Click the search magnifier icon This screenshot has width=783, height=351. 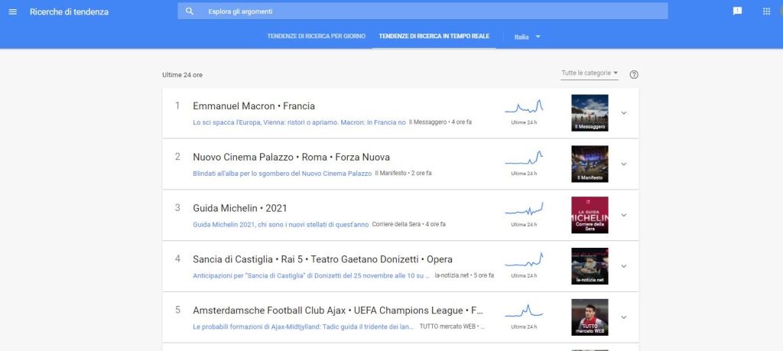pyautogui.click(x=190, y=11)
